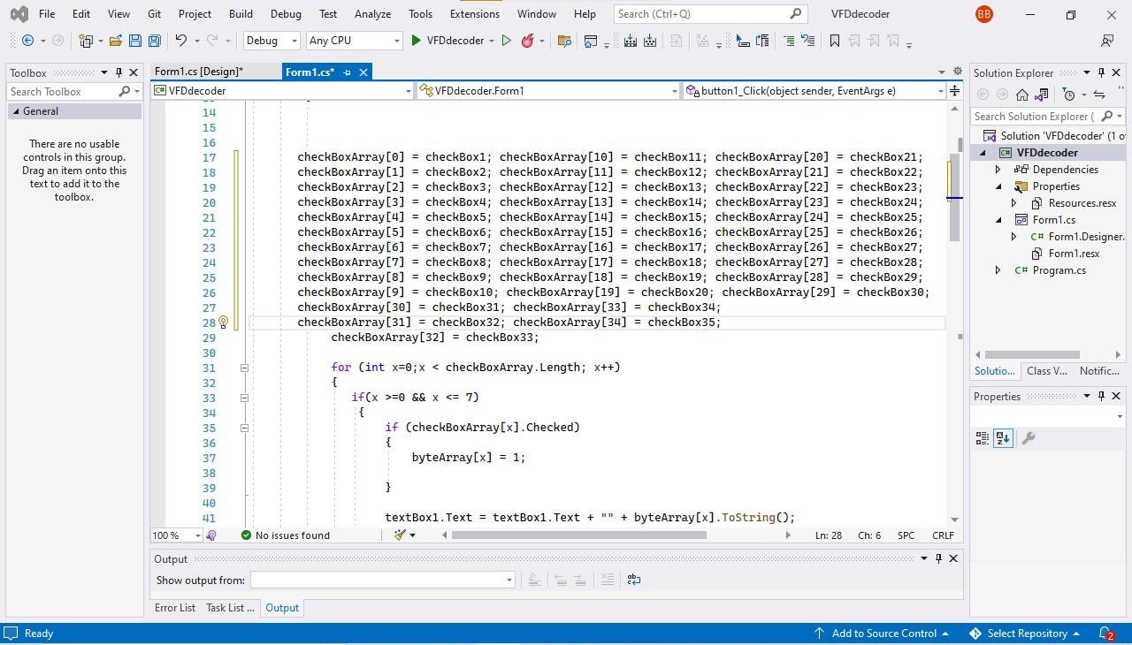1132x645 pixels.
Task: Switch to the Class View tab
Action: pos(1047,371)
